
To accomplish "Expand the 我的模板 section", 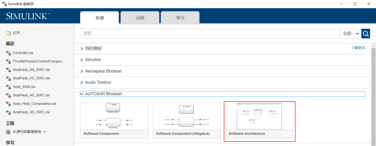I will click(x=82, y=49).
